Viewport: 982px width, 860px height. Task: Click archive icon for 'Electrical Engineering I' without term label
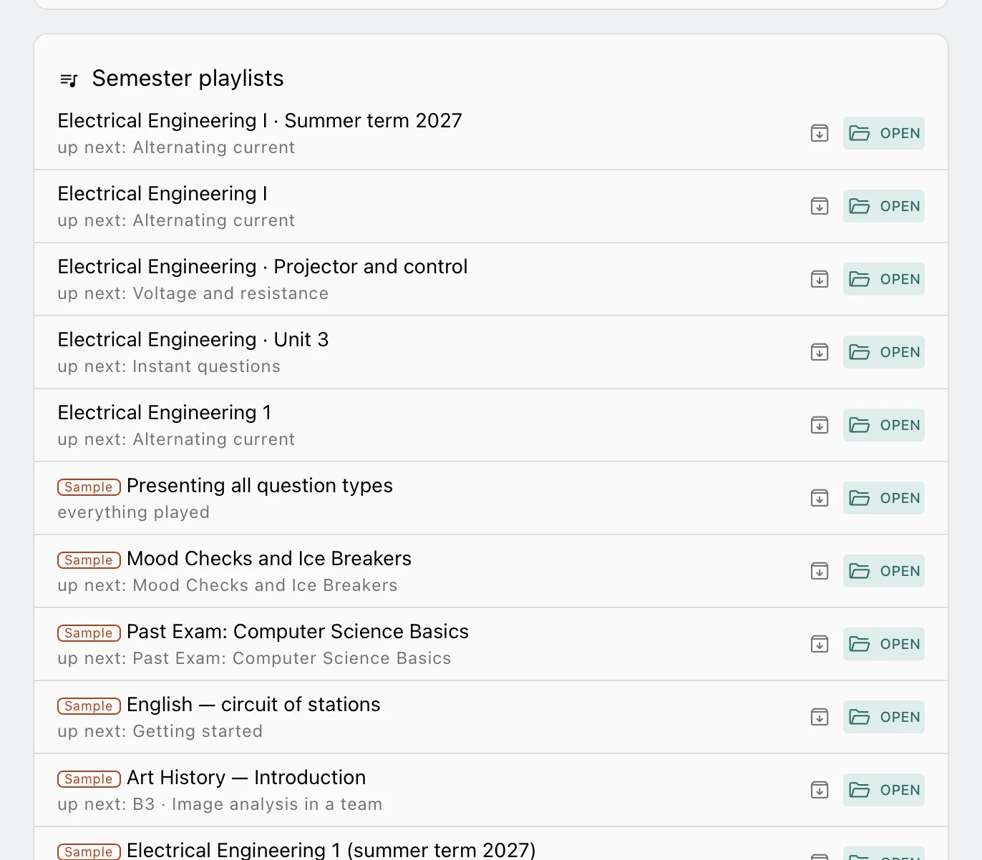click(x=820, y=206)
